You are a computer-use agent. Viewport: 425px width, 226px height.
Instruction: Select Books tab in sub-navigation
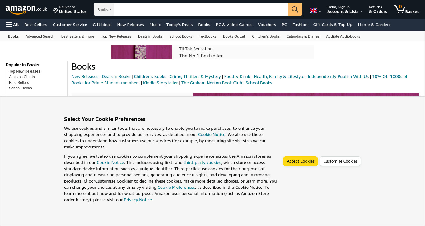13,36
